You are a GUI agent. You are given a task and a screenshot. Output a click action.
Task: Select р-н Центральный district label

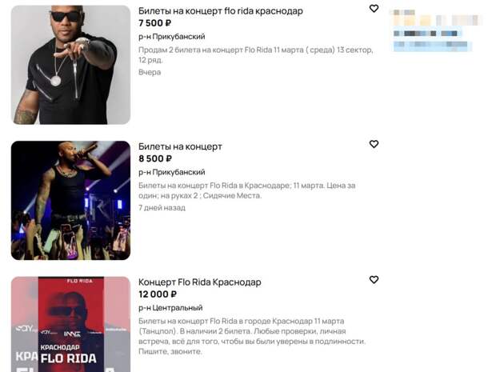tap(170, 308)
